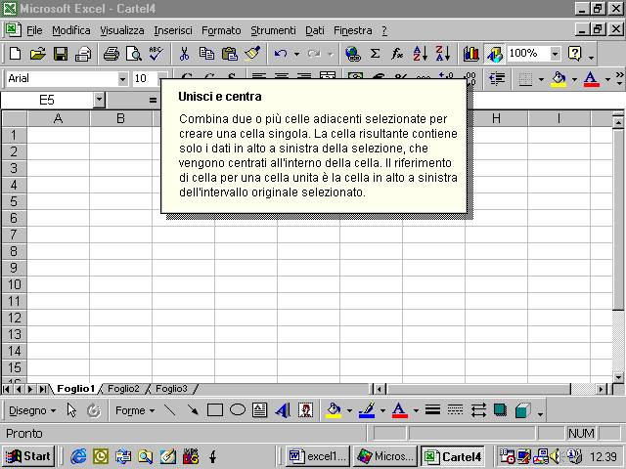Toggle the Drawing toolbar button

(x=494, y=54)
